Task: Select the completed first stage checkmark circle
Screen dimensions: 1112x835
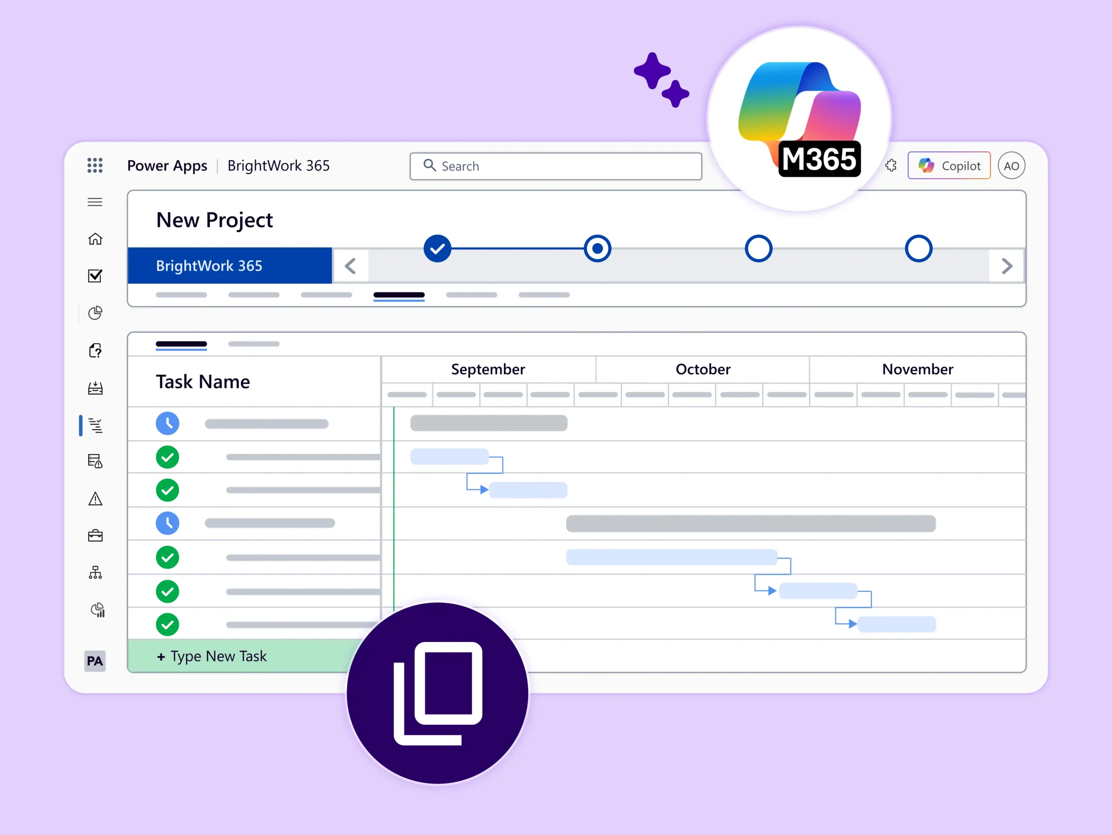Action: tap(437, 248)
